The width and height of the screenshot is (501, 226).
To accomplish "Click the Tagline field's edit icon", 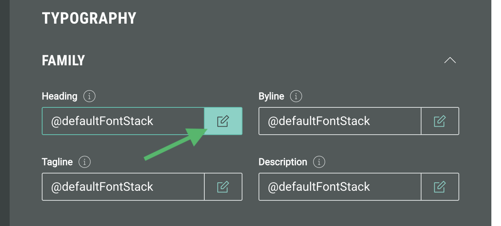I will 223,187.
